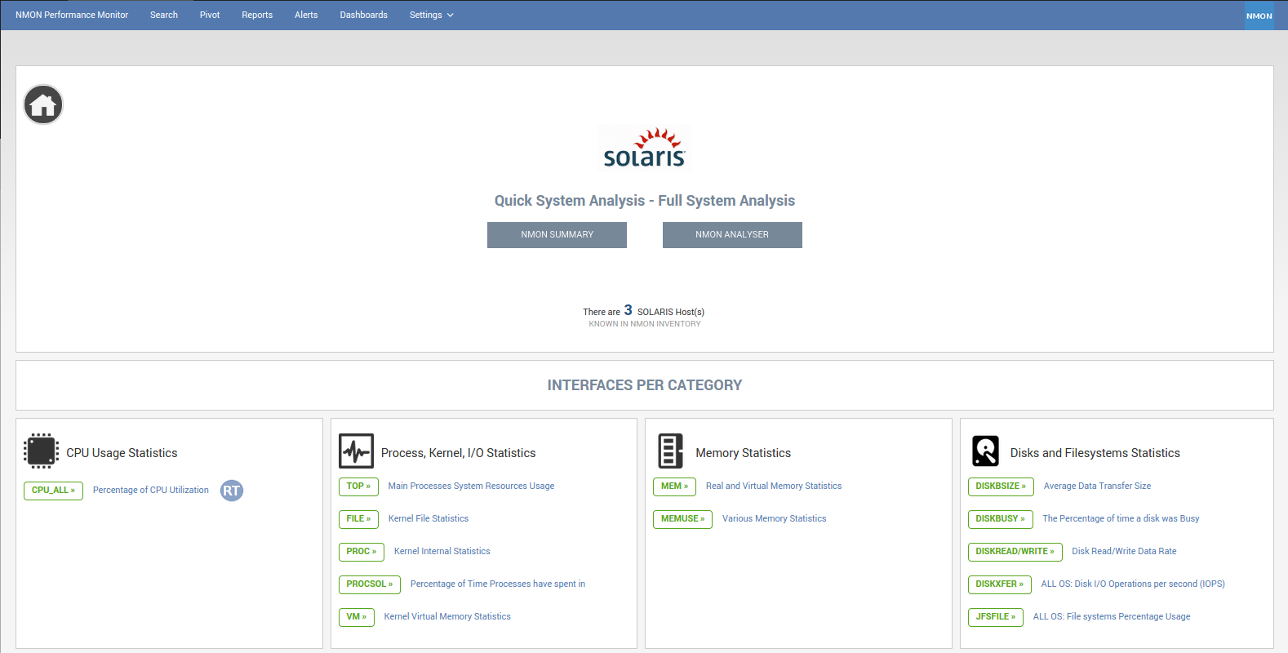This screenshot has height=653, width=1288.
Task: Click the memory module icon
Action: pos(670,451)
